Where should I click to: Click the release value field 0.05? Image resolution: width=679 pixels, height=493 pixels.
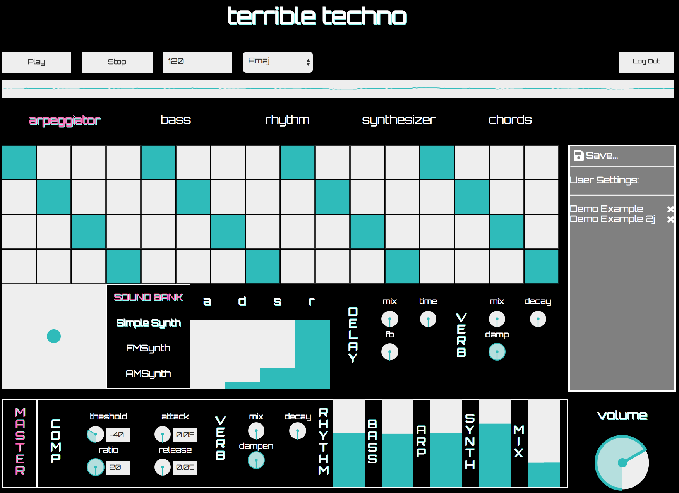coord(185,468)
